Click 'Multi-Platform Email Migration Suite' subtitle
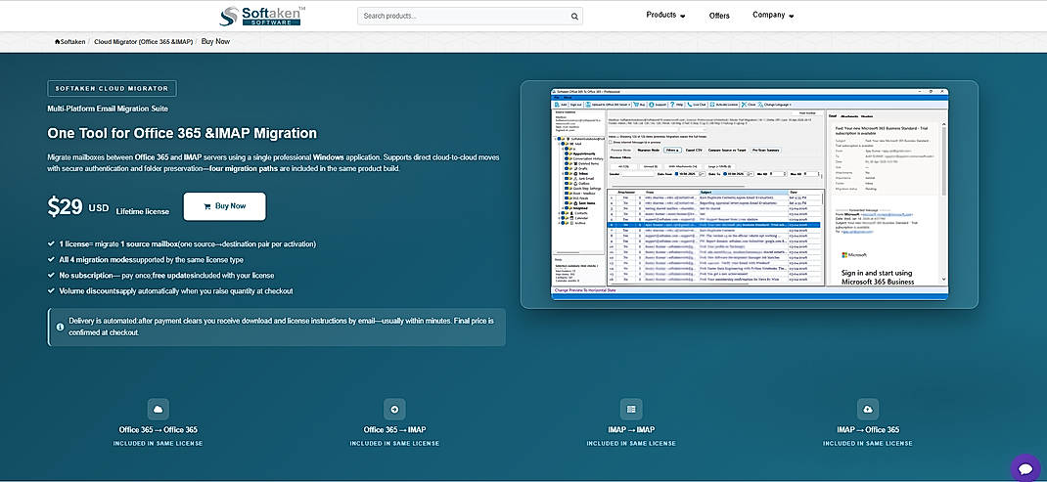1047x482 pixels. (x=108, y=109)
